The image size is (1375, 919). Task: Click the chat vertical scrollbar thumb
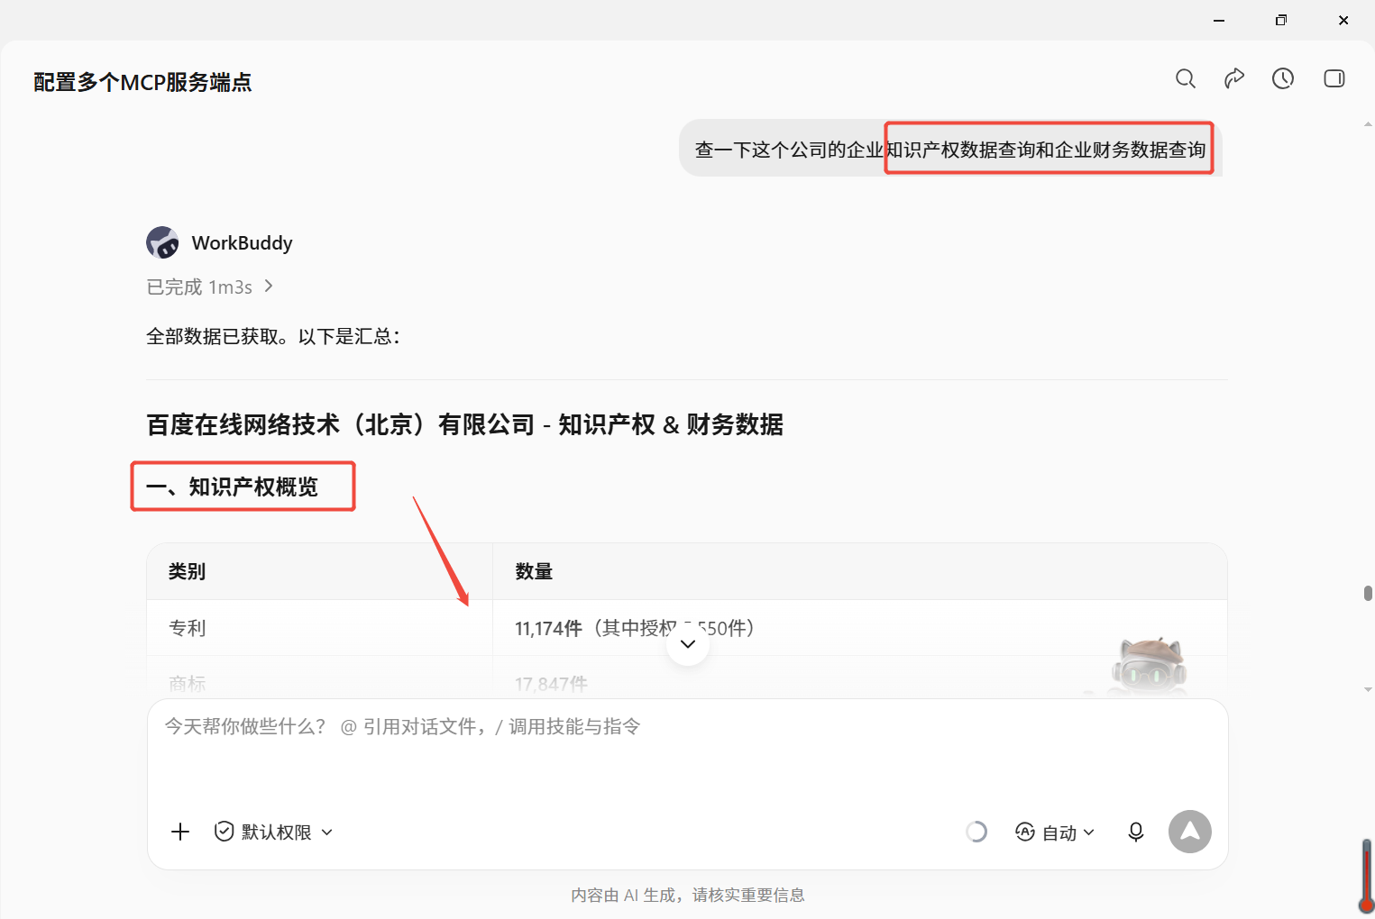[x=1368, y=593]
